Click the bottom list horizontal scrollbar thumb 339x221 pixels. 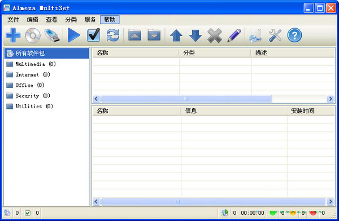213,202
